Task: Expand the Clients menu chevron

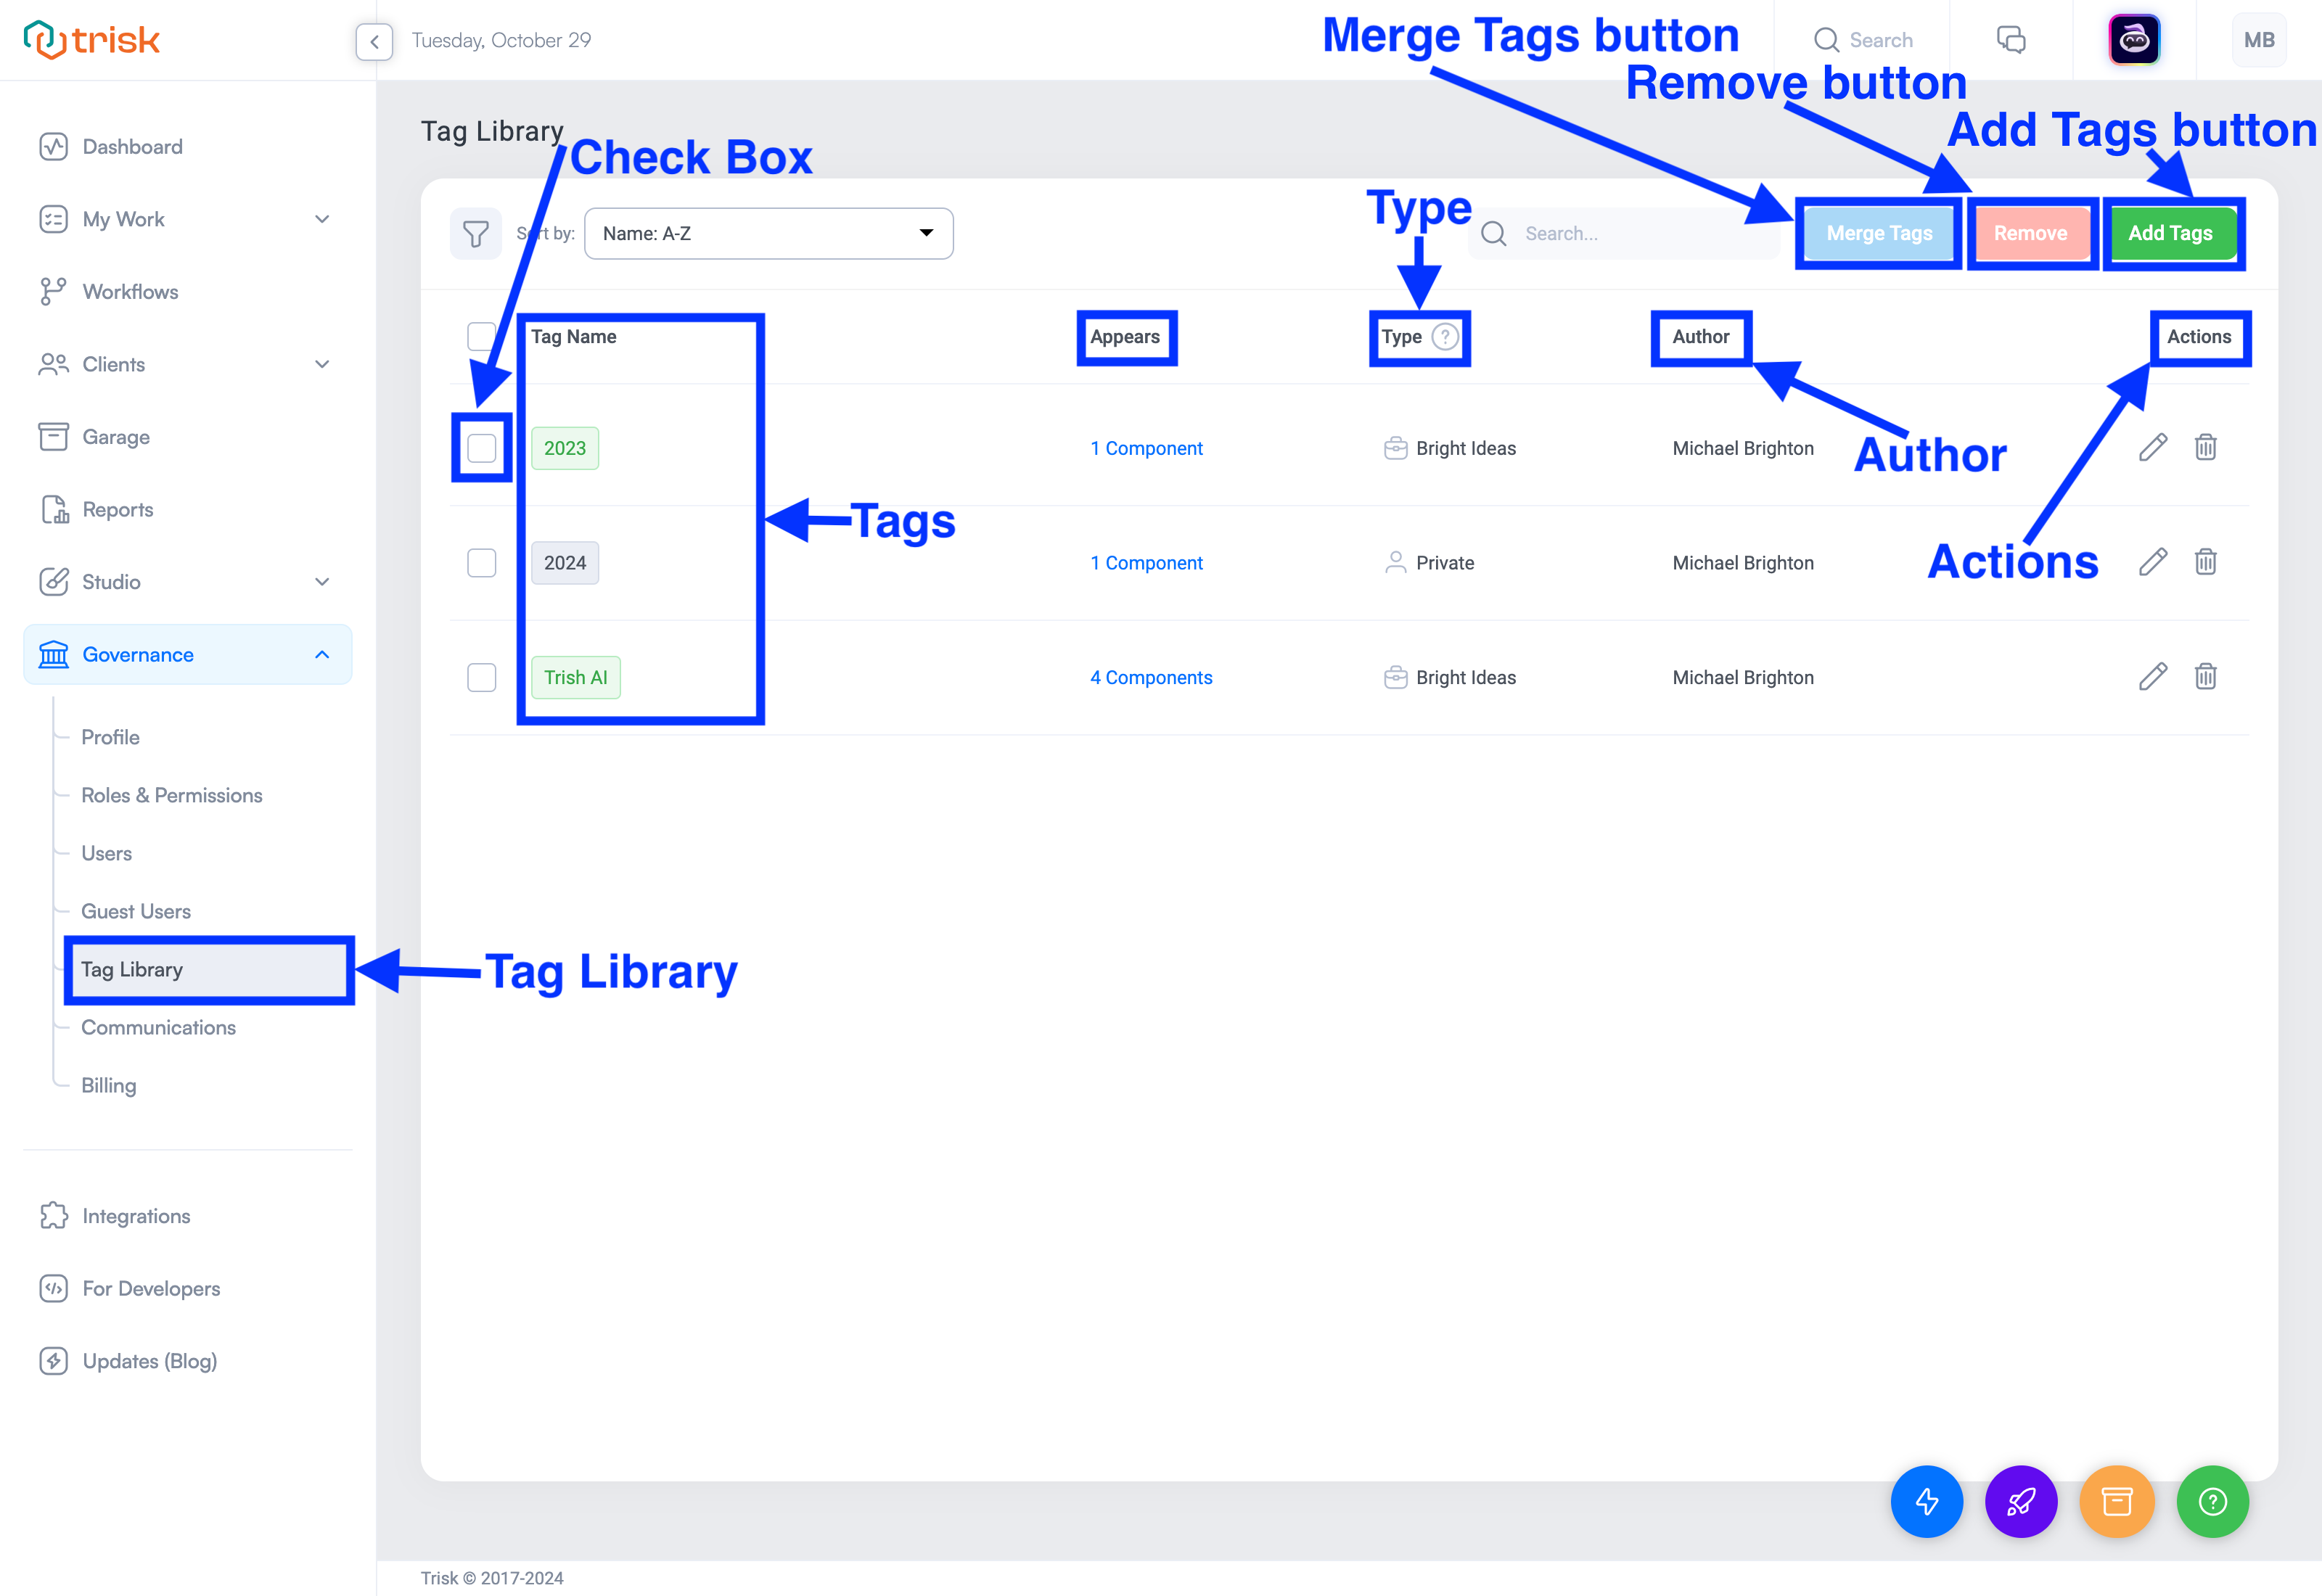Action: pyautogui.click(x=322, y=364)
